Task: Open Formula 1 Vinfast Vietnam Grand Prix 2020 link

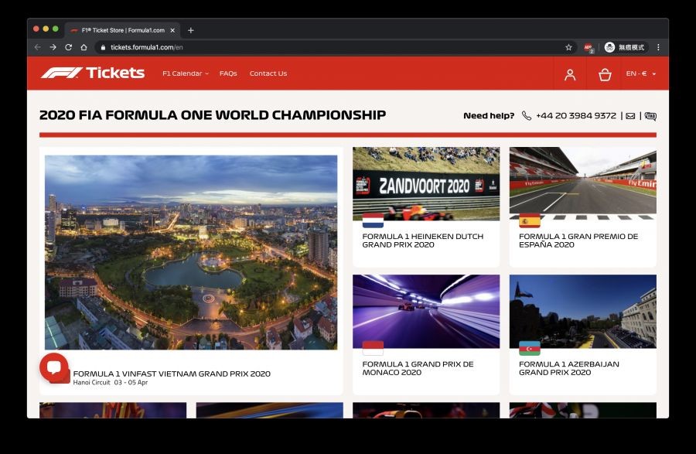Action: coord(172,374)
